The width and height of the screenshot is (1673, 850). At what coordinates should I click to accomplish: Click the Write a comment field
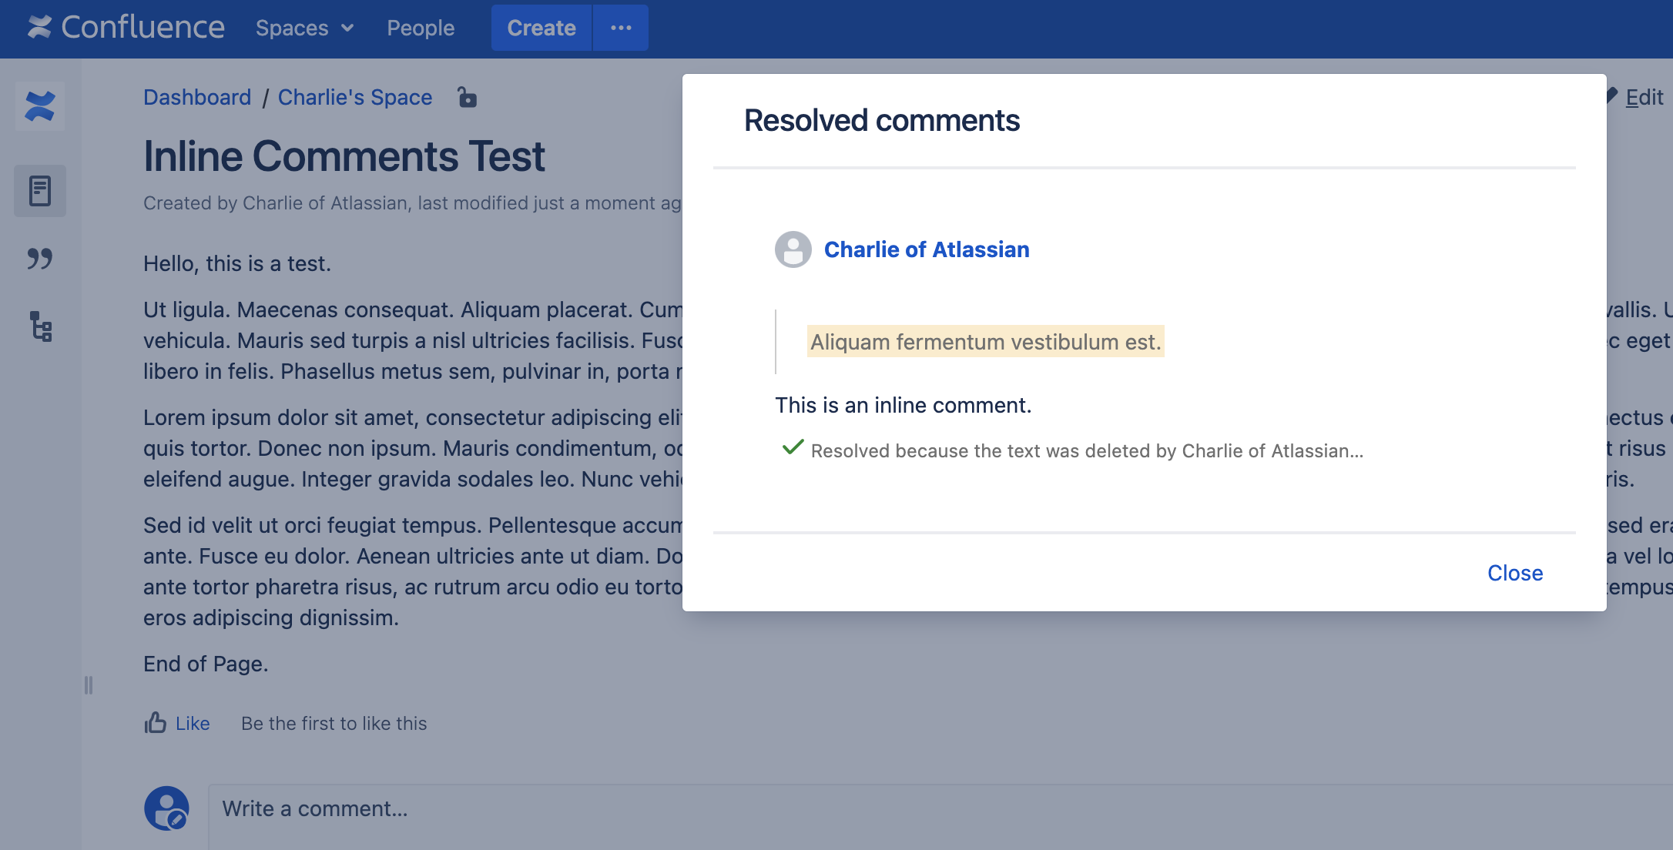[x=924, y=808]
